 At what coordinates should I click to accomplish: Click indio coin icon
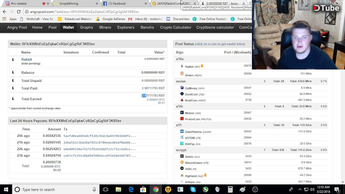182,168
